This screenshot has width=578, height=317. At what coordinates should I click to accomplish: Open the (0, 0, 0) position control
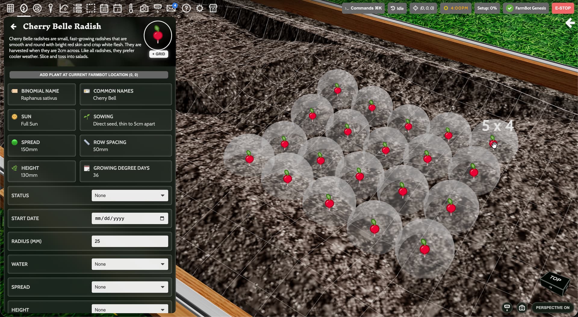tap(424, 8)
